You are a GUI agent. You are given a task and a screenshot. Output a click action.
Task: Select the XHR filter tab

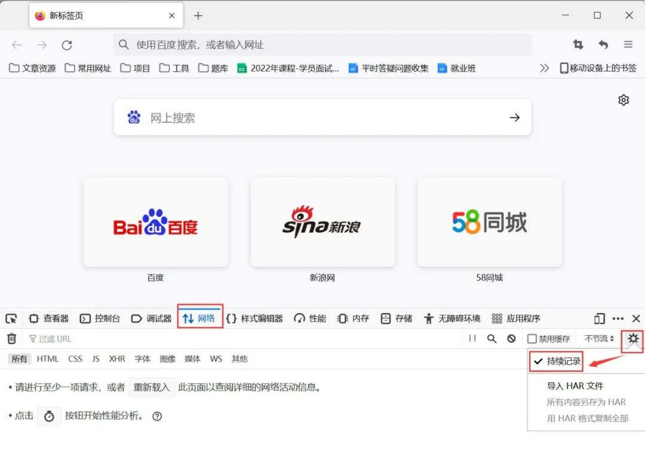coord(117,358)
